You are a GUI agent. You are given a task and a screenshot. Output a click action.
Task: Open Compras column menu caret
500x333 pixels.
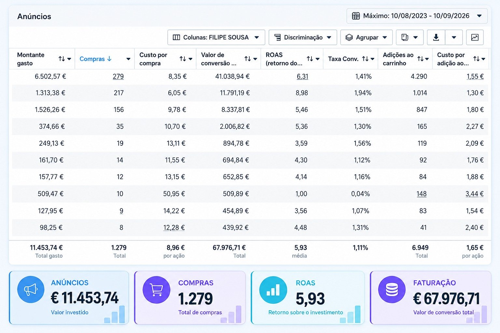point(128,59)
